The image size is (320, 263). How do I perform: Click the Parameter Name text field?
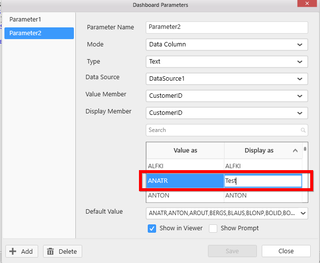click(227, 27)
